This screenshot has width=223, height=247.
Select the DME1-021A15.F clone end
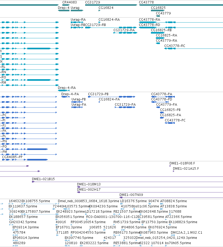pos(173,171)
